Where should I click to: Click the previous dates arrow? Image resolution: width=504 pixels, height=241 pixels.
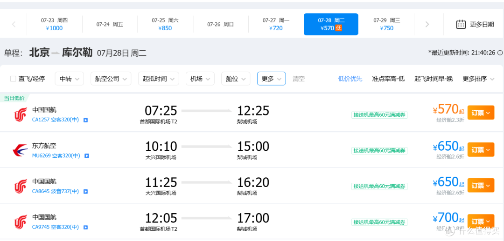coord(14,24)
